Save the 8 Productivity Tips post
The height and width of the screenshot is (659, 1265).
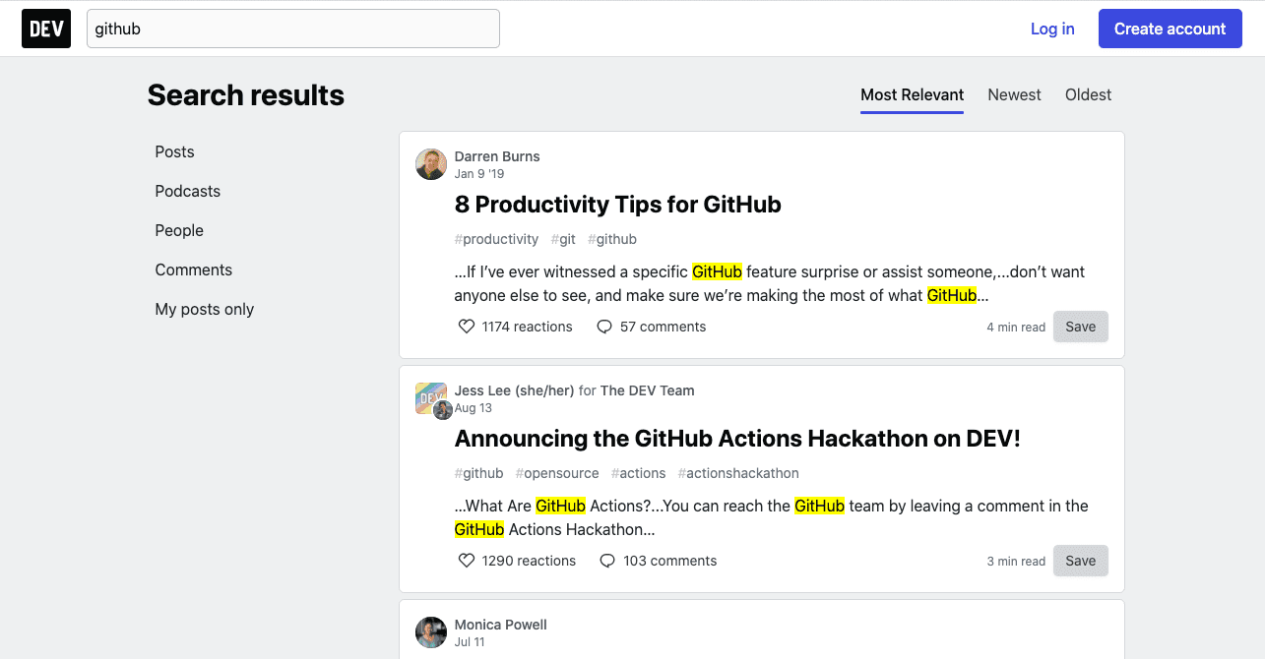click(x=1080, y=327)
